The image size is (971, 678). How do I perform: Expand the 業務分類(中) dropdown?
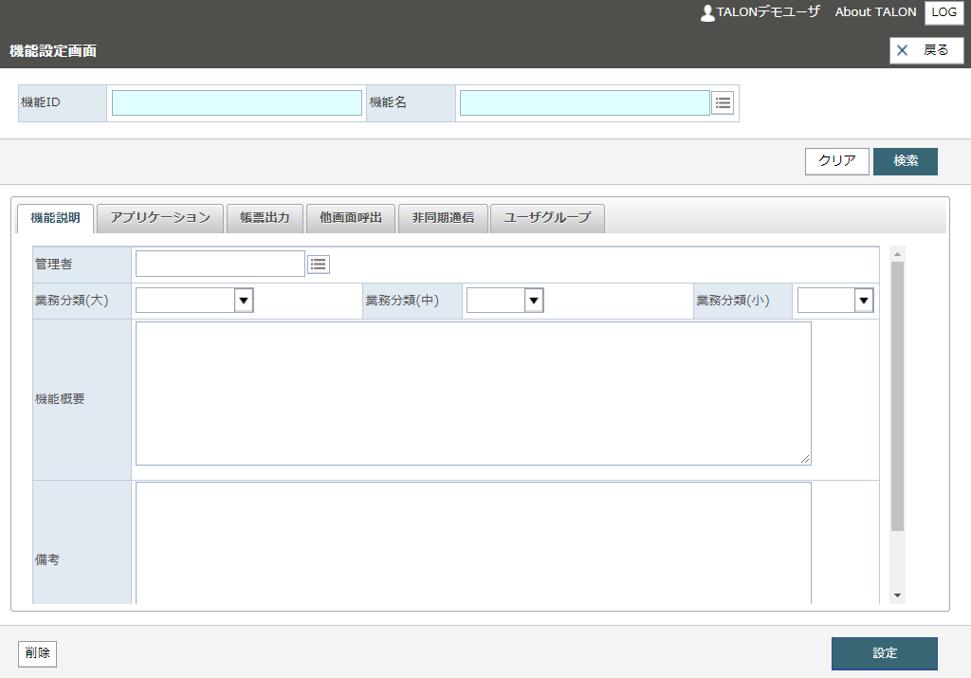click(x=533, y=301)
